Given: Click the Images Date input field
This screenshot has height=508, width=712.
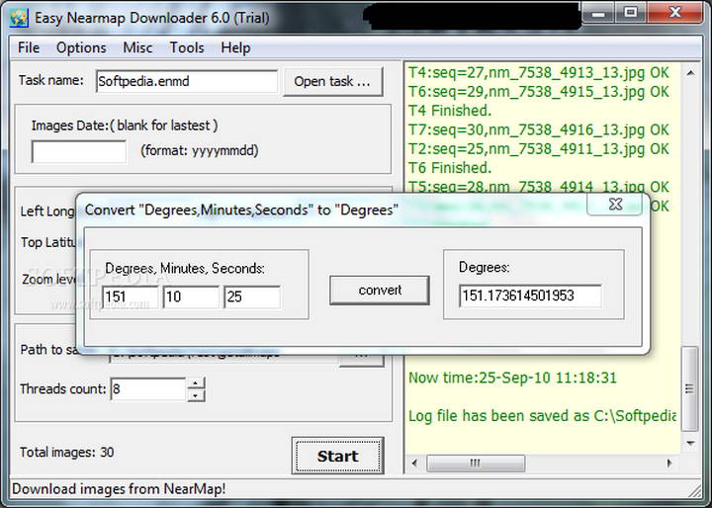Looking at the screenshot, I should 79,151.
